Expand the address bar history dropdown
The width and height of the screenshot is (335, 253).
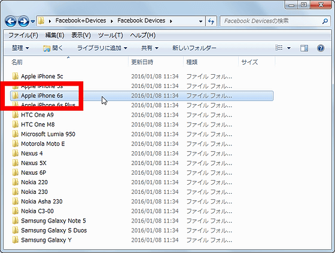(x=200, y=21)
